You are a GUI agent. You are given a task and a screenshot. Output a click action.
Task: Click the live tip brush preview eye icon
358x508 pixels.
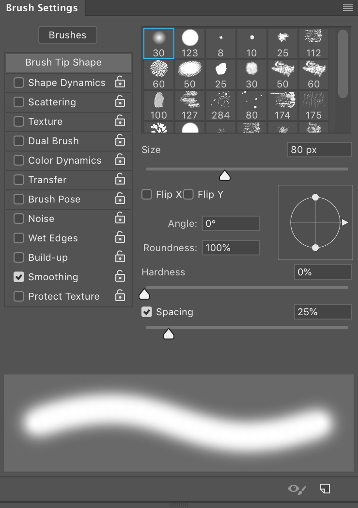pyautogui.click(x=297, y=489)
